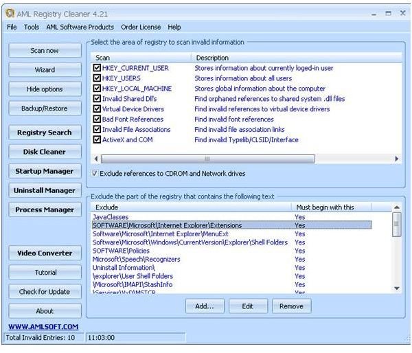Open Registry Search tool
The image size is (412, 353).
pyautogui.click(x=45, y=133)
